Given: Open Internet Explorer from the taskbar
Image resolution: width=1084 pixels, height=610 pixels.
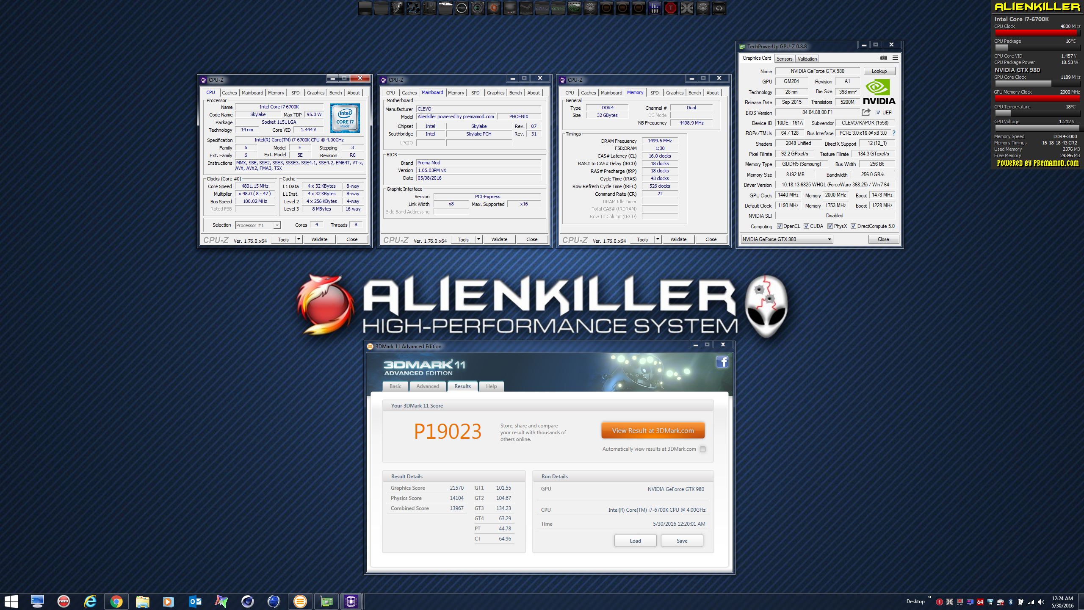Looking at the screenshot, I should 90,602.
